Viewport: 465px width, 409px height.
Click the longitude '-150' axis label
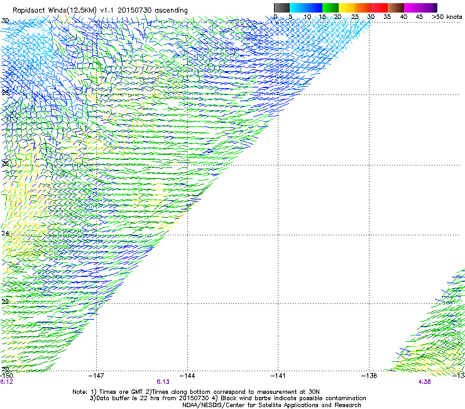click(x=6, y=376)
